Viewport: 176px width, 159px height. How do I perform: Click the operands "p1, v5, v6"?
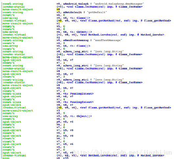65,136
